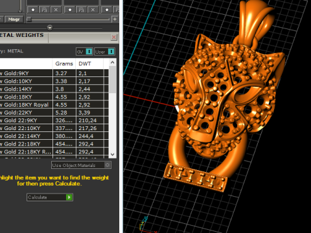311x233 pixels.
Task: Click the second slot's up-arrow load icon
Action: click(70, 10)
